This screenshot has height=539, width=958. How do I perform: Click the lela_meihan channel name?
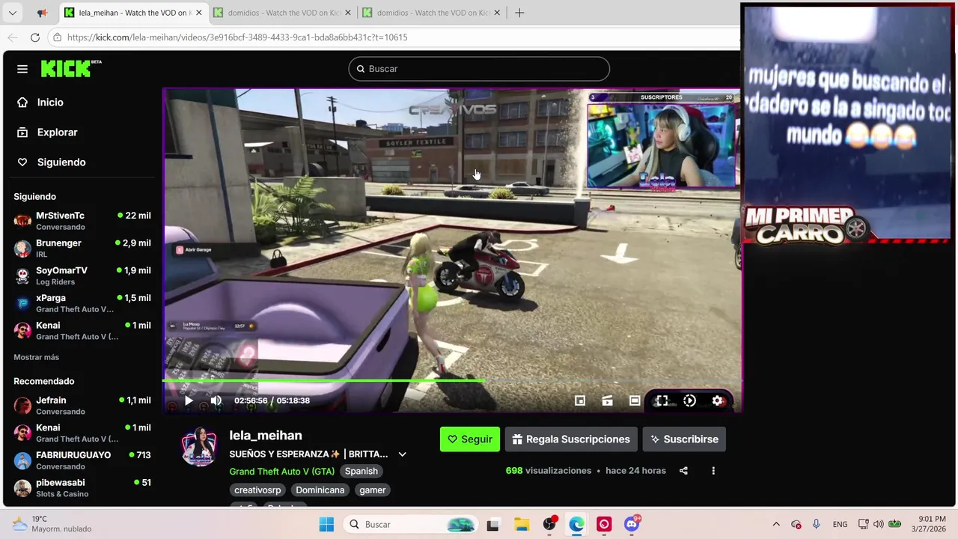(x=266, y=435)
